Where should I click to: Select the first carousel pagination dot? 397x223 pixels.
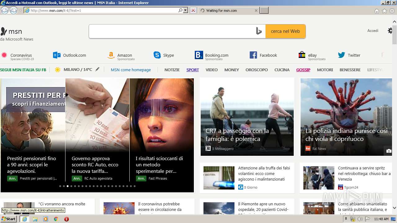tap(60, 186)
